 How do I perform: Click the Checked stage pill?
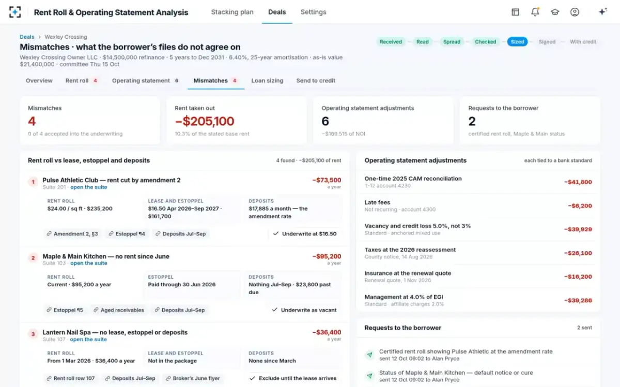pyautogui.click(x=486, y=42)
